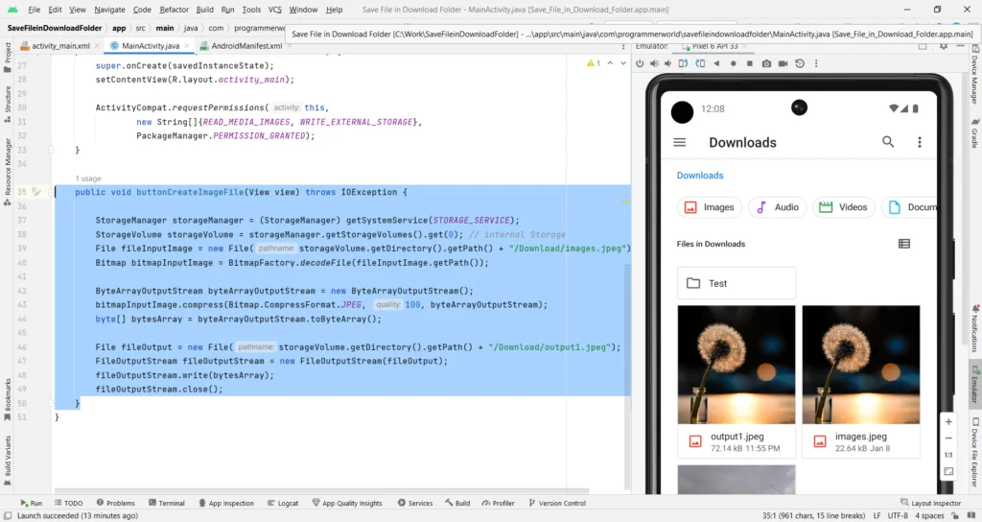Click the caret position 35:1 in status bar
Screen dimensions: 982x522
[814, 515]
